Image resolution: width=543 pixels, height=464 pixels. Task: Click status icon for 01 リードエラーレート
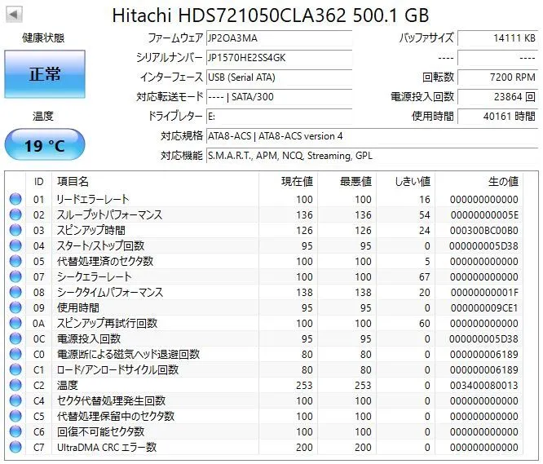15,199
